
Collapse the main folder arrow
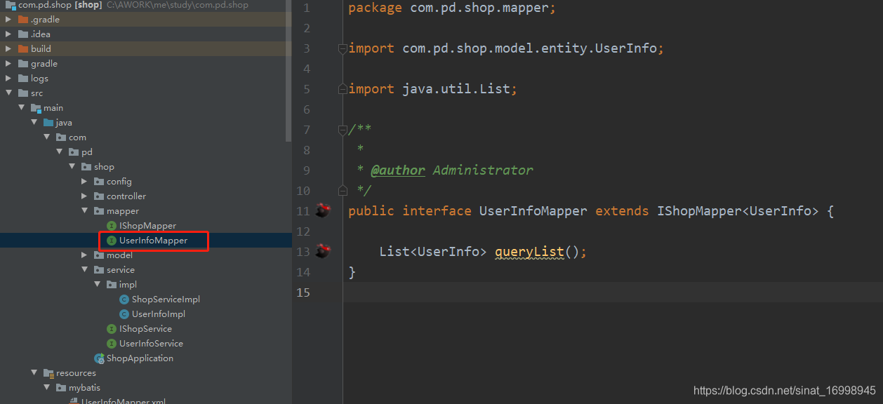(x=21, y=107)
